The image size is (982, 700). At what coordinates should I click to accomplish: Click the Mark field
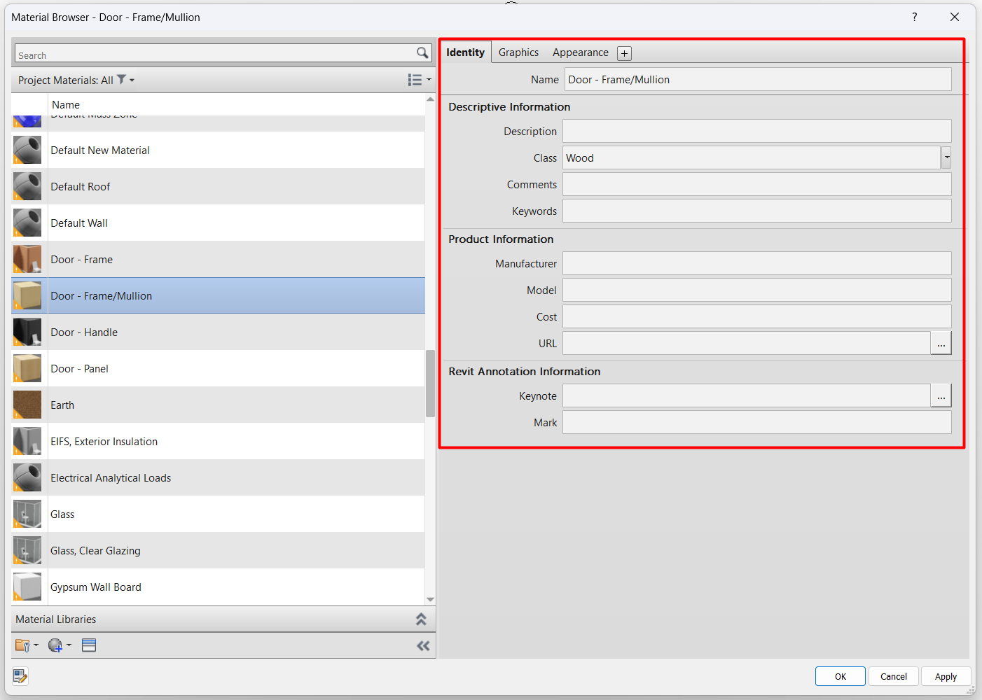pos(757,422)
